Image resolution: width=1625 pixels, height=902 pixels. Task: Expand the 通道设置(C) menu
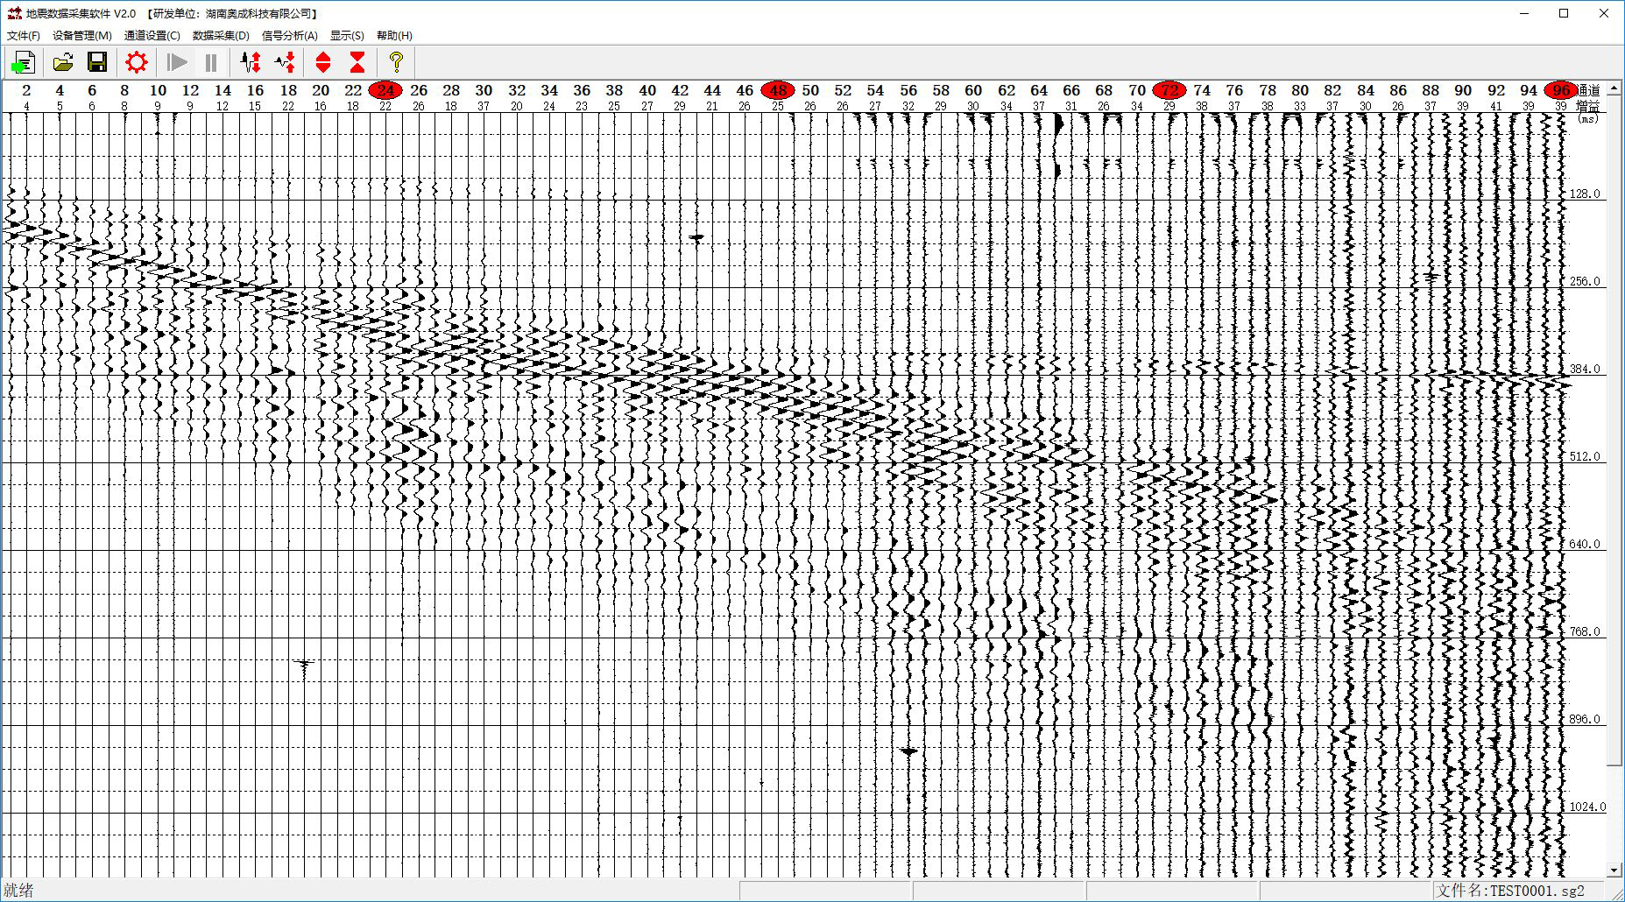(x=152, y=36)
